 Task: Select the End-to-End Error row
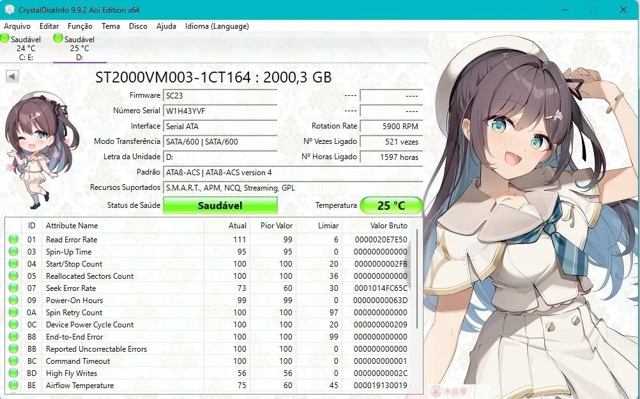tap(208, 337)
